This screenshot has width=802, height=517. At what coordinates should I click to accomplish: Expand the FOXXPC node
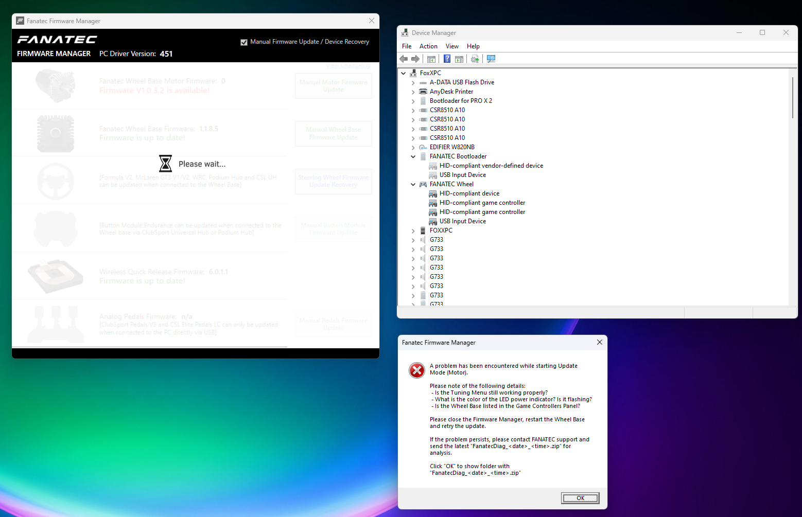tap(413, 230)
